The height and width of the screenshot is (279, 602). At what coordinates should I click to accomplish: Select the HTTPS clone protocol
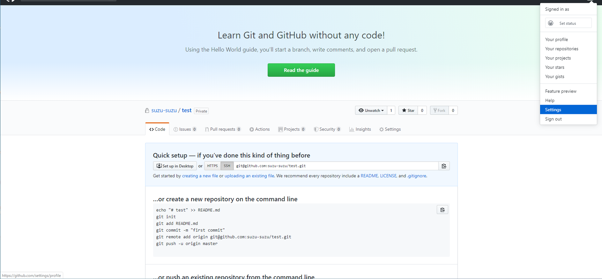click(x=212, y=166)
